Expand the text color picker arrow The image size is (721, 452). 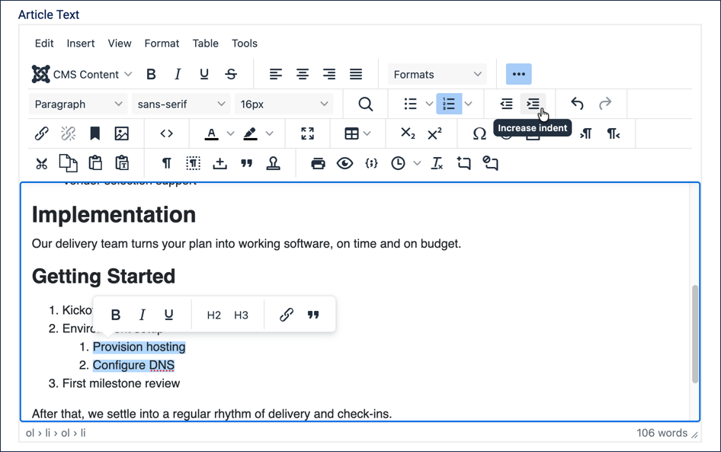230,133
